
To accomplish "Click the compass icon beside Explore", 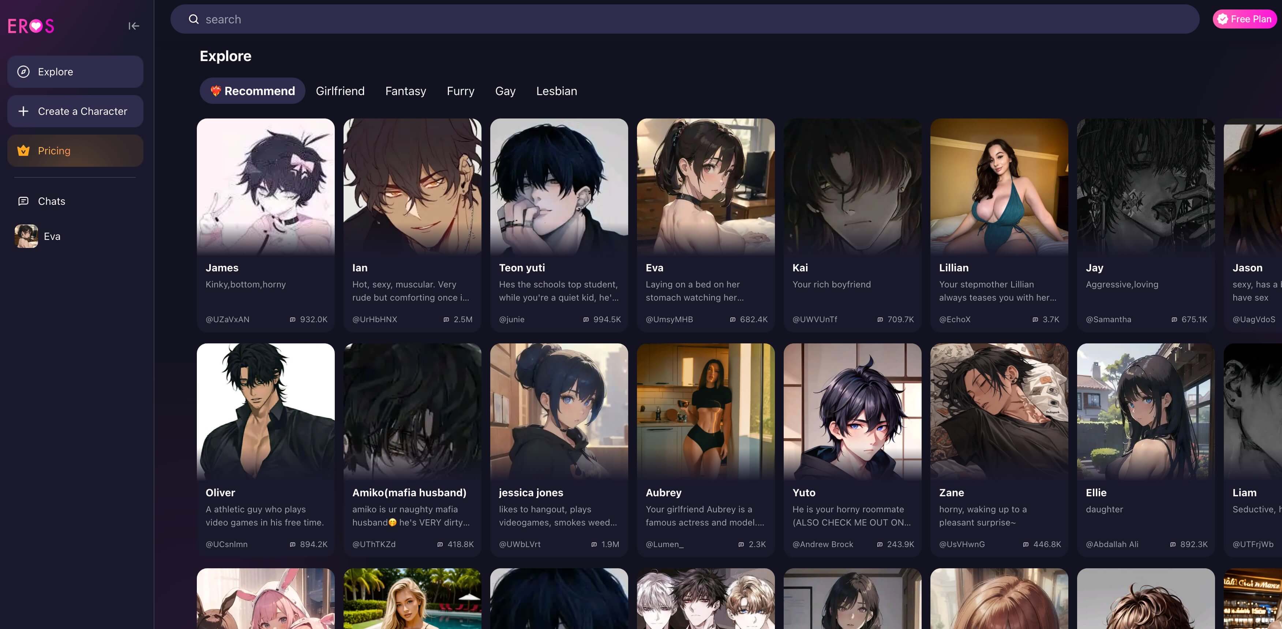I will (x=23, y=72).
